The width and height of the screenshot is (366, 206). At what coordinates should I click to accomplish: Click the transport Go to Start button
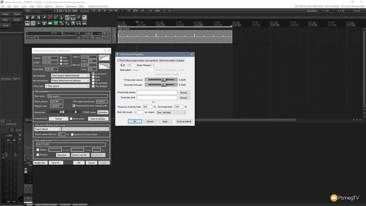pyautogui.click(x=94, y=11)
